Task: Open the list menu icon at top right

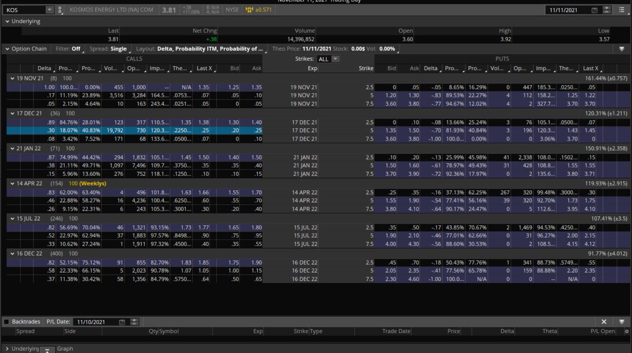Action: 622,10
